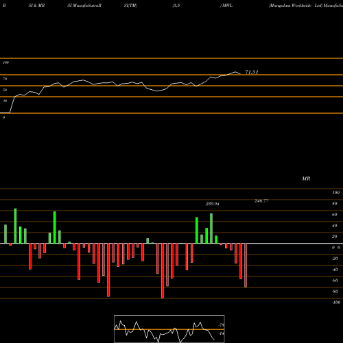
Task: Click the RSI value label 71.51
Action: point(252,72)
